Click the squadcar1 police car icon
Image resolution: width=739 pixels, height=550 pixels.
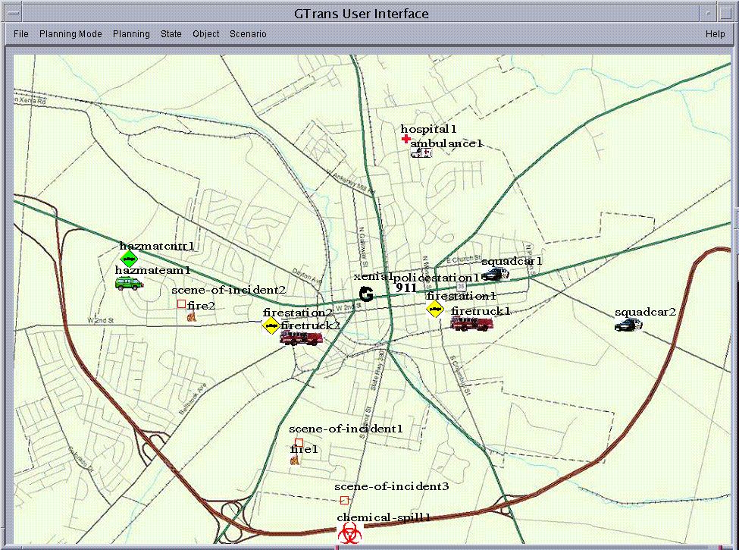pos(496,273)
